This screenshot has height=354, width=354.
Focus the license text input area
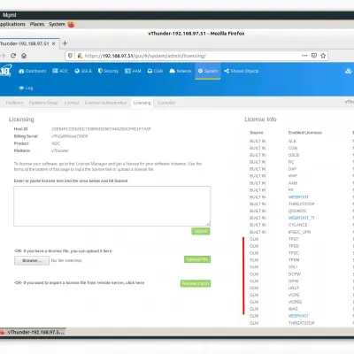112,206
